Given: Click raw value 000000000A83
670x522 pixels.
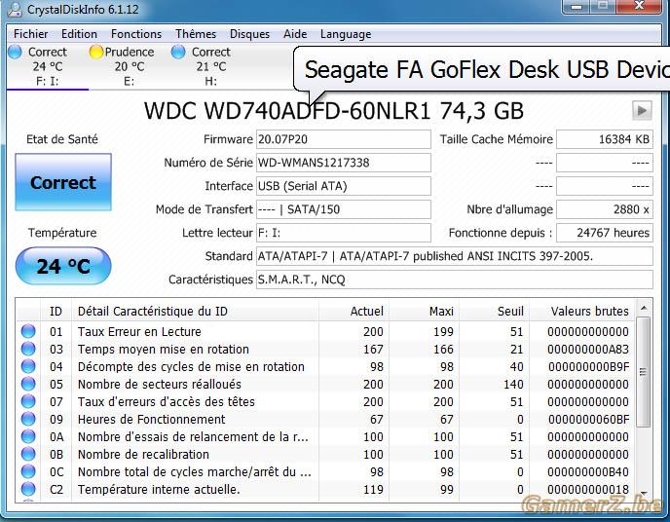Looking at the screenshot, I should click(588, 349).
